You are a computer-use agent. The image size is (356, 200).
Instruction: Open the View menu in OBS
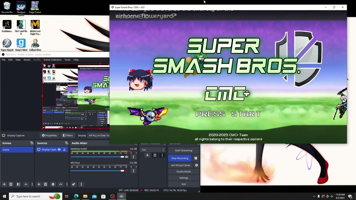click(18, 60)
